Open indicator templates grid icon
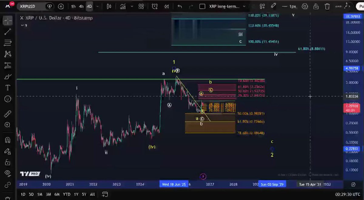The image size is (364, 200). pyautogui.click(x=141, y=6)
